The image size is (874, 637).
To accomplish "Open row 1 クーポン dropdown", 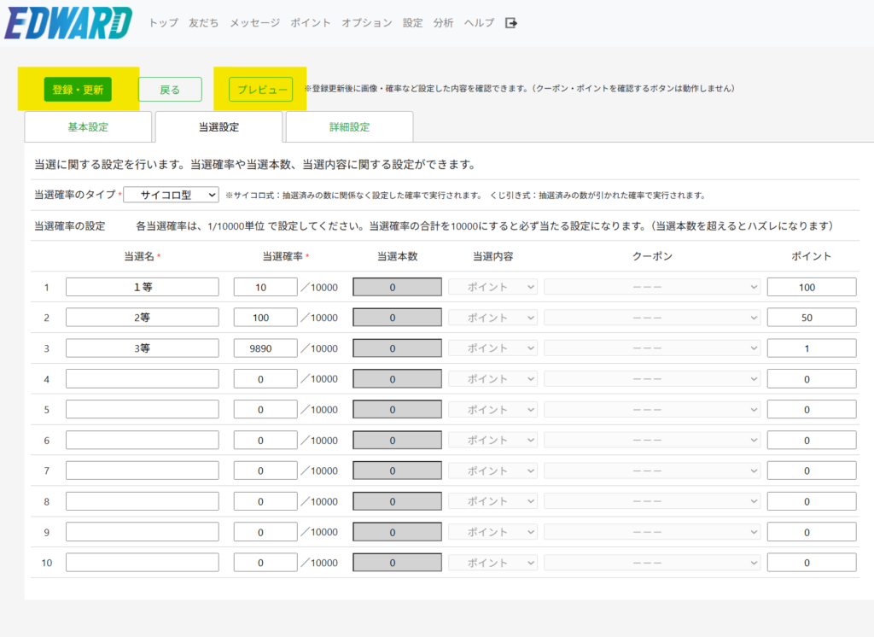I will pyautogui.click(x=652, y=287).
